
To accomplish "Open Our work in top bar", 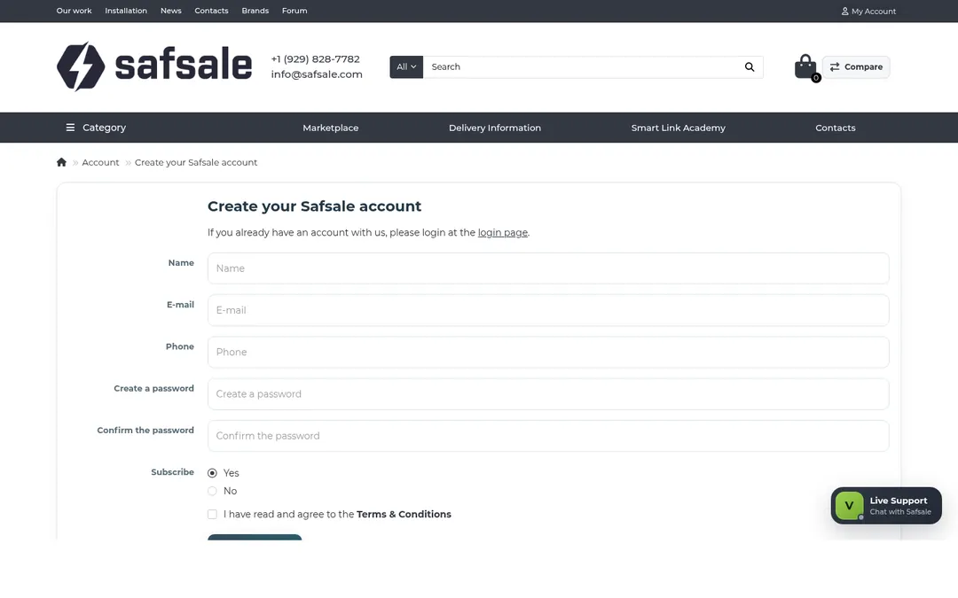I will pyautogui.click(x=74, y=11).
